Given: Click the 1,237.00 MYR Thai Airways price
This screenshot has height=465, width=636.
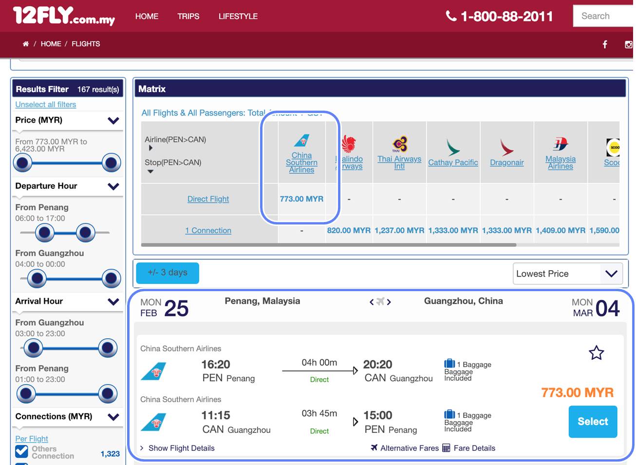Looking at the screenshot, I should pyautogui.click(x=399, y=230).
